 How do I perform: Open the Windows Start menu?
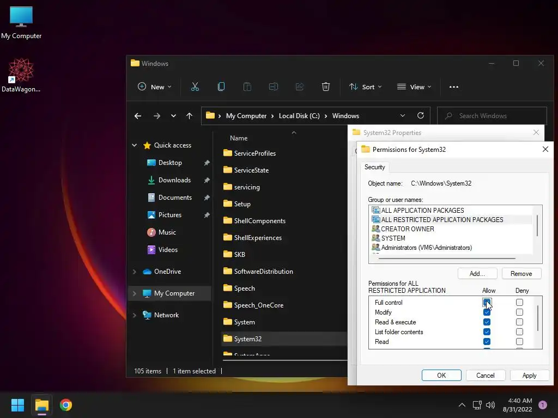pyautogui.click(x=17, y=405)
